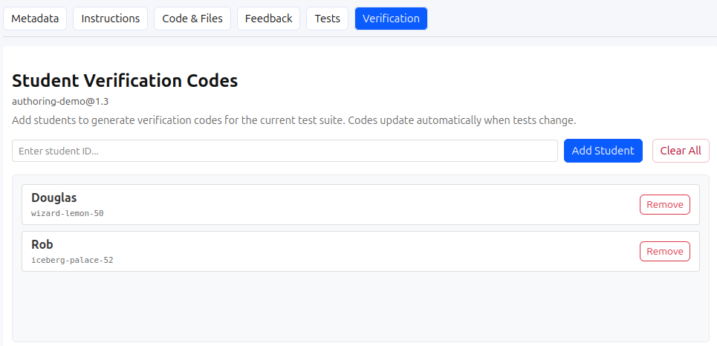Click the middle of Douglas's student card
The width and height of the screenshot is (717, 346).
click(361, 205)
